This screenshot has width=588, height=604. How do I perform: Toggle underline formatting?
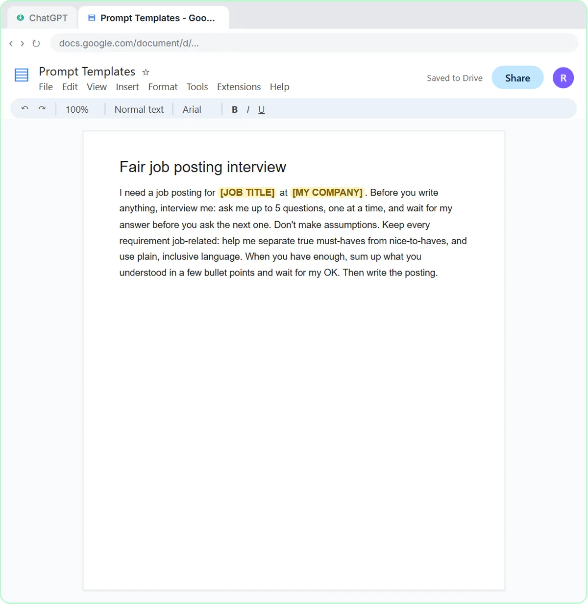261,110
